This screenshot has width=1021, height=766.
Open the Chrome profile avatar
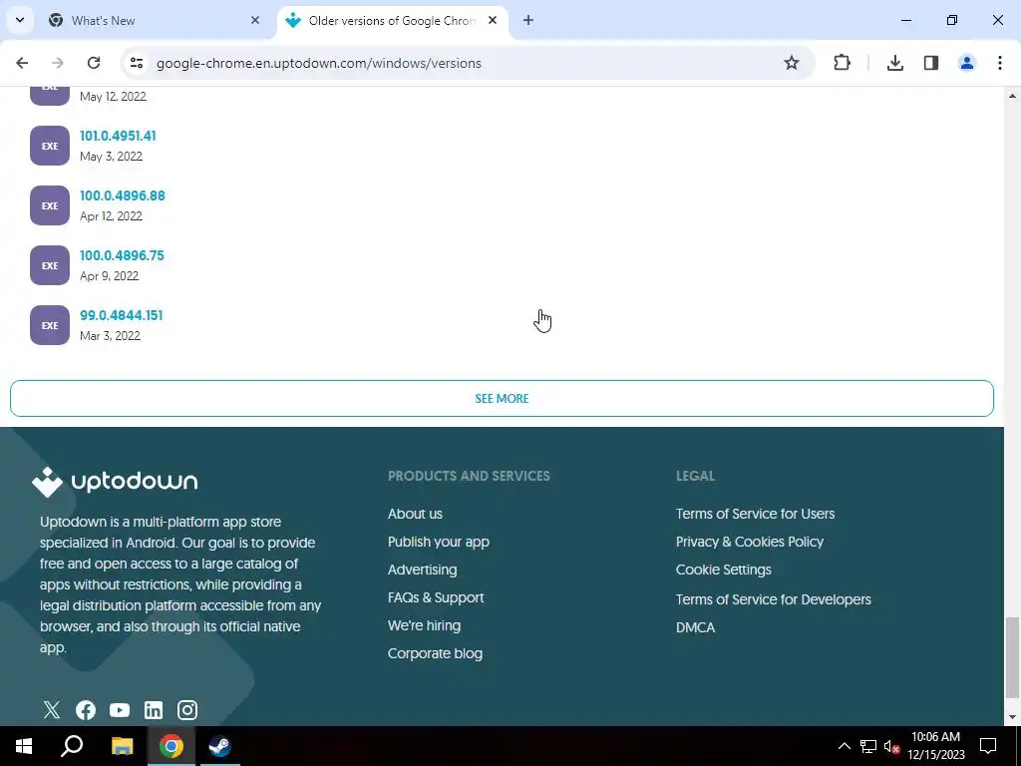pyautogui.click(x=967, y=63)
